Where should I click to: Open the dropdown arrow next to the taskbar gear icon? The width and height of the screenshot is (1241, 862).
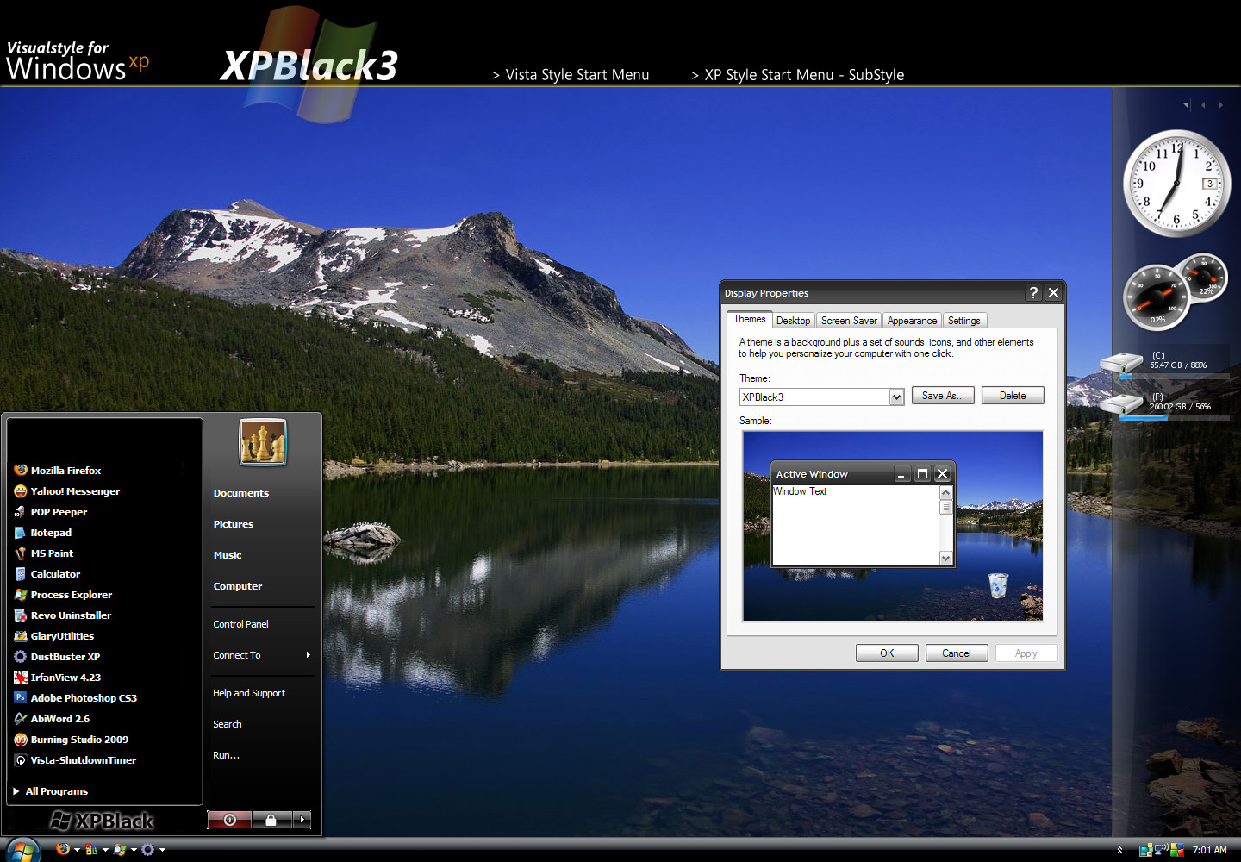coord(162,850)
